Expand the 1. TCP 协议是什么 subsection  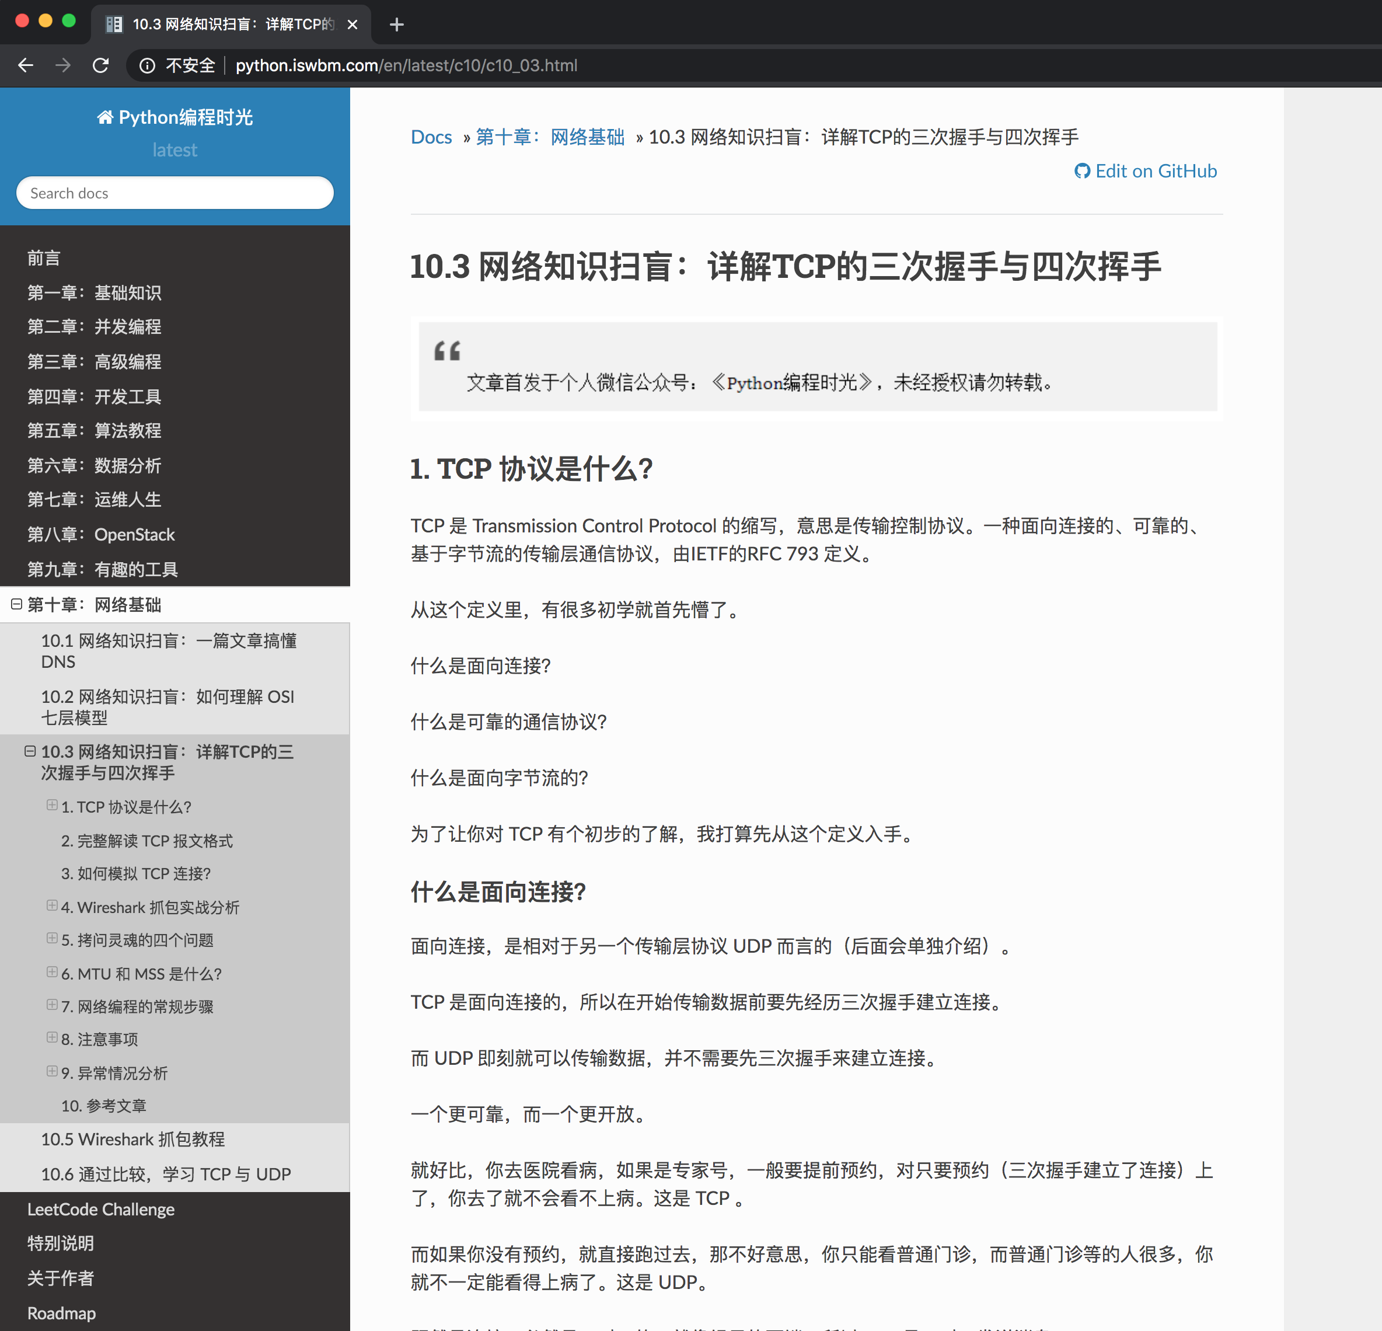pyautogui.click(x=52, y=805)
